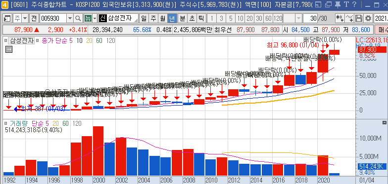Click the +3.41% change rate value
Image resolution: width=388 pixels, height=184 pixels.
point(78,30)
